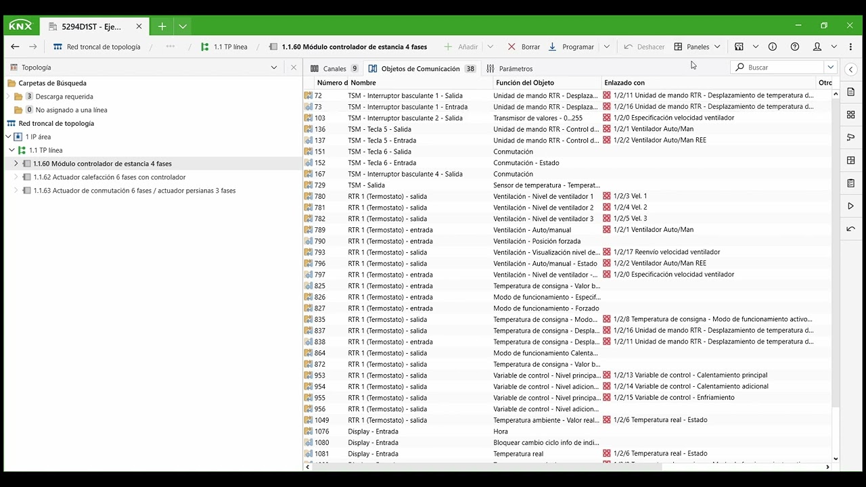The image size is (866, 487).
Task: Select No asignado a una línea folder
Action: click(71, 110)
